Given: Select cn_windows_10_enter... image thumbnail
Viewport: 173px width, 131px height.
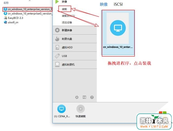Looking at the screenshot, I should 118,32.
